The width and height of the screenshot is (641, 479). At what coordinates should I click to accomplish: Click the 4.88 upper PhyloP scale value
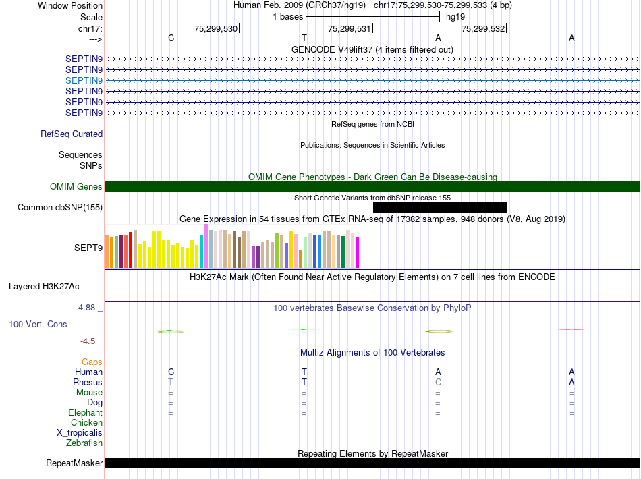coord(86,308)
